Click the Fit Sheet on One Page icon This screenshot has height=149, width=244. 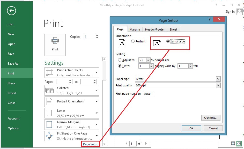click(50, 136)
